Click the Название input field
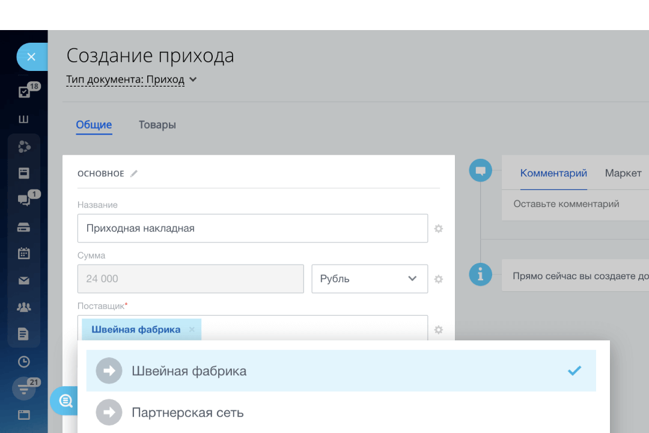The width and height of the screenshot is (649, 433). pos(252,229)
